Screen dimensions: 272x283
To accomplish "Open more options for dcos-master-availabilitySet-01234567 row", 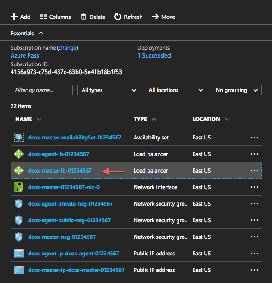I will 254,138.
